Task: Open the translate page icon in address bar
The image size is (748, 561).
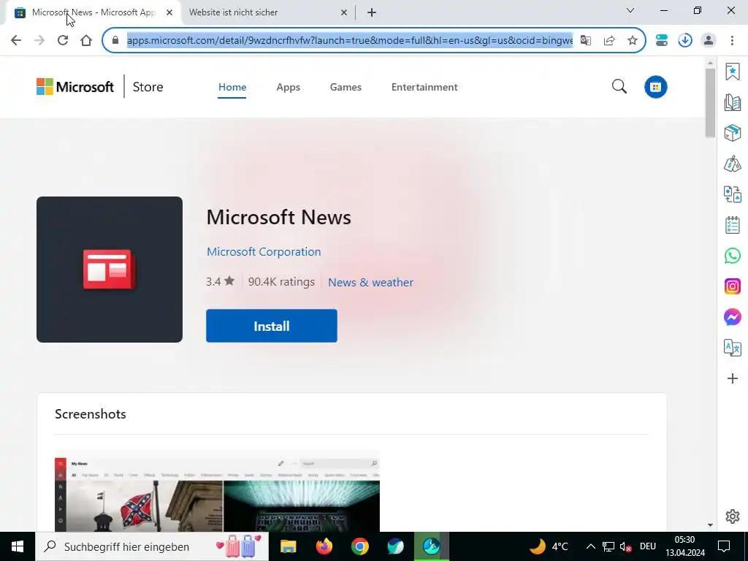Action: (x=585, y=40)
